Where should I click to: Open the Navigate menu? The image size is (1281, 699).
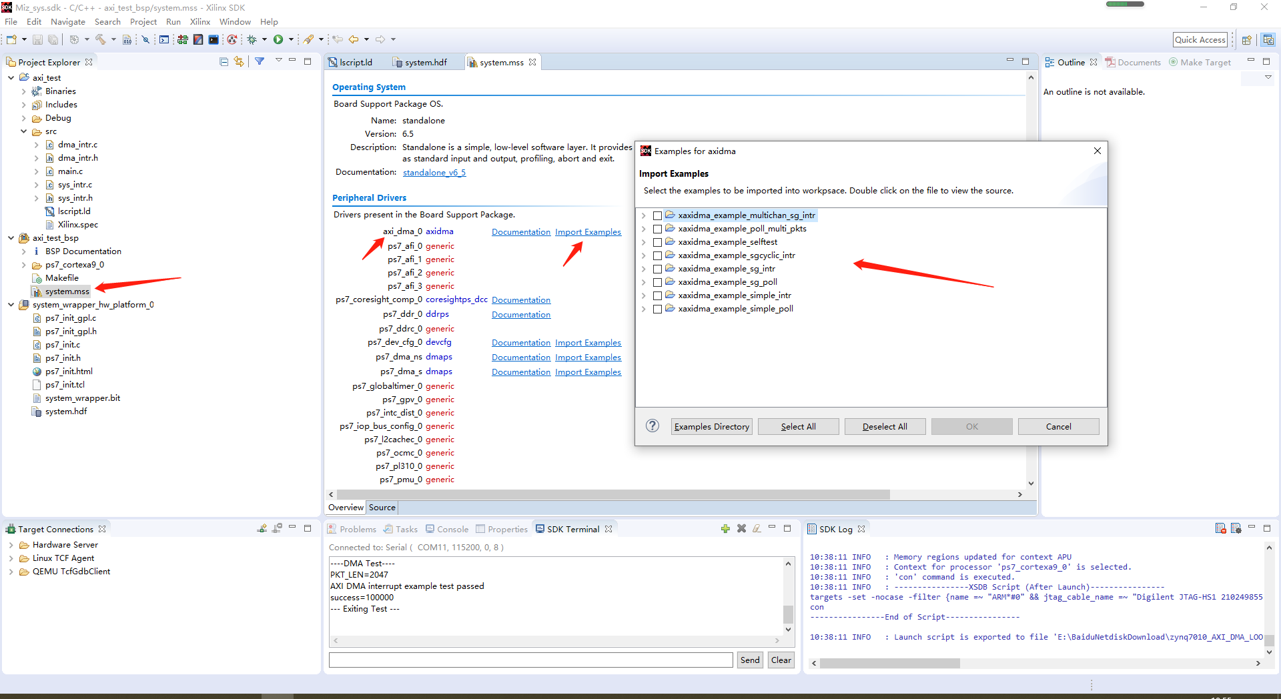click(x=68, y=21)
